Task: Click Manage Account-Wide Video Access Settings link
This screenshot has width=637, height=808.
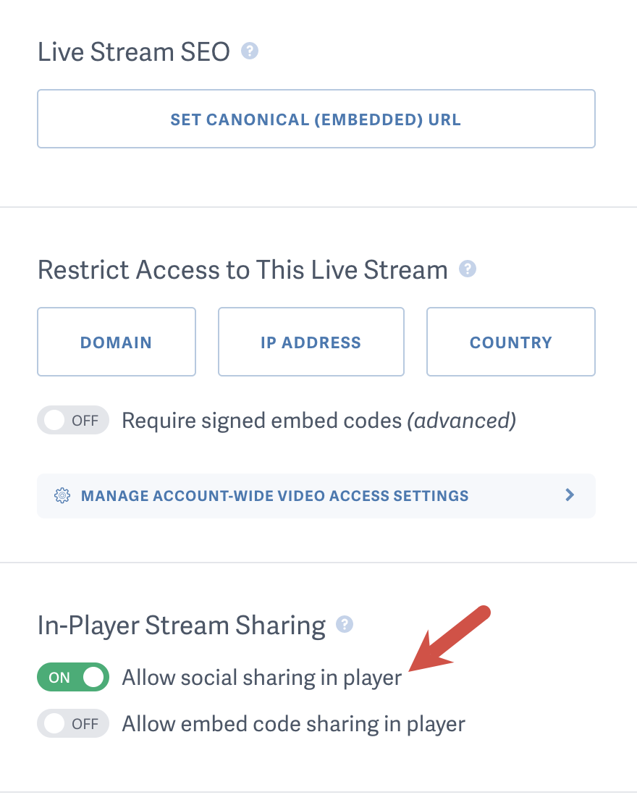Action: point(275,495)
